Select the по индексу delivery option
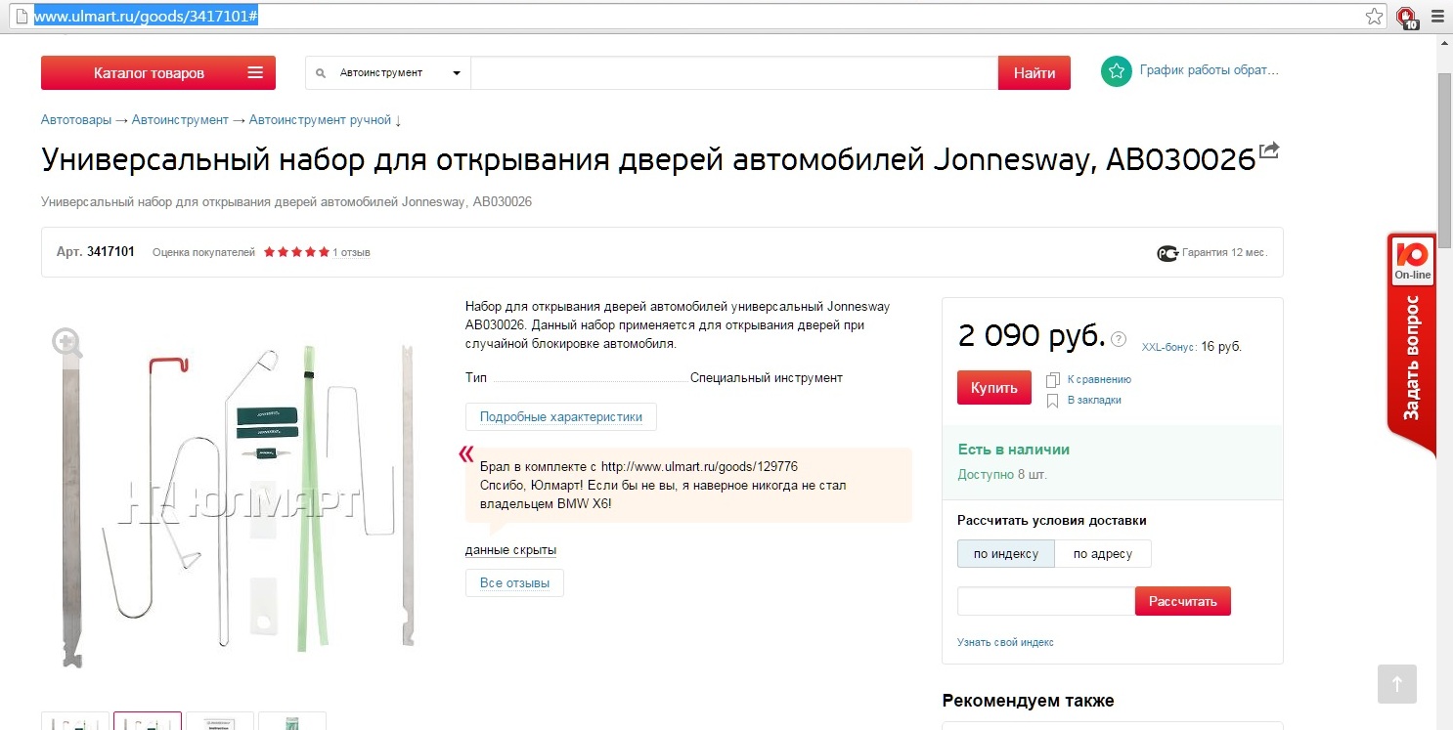This screenshot has height=730, width=1453. pos(1005,554)
